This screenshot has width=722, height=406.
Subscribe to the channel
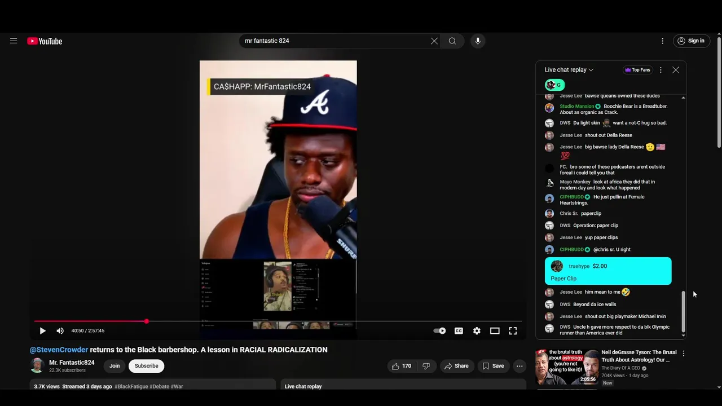pos(146,366)
